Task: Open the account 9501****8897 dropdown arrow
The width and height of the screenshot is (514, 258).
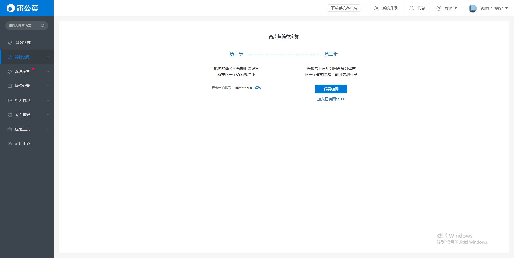Action: point(506,8)
